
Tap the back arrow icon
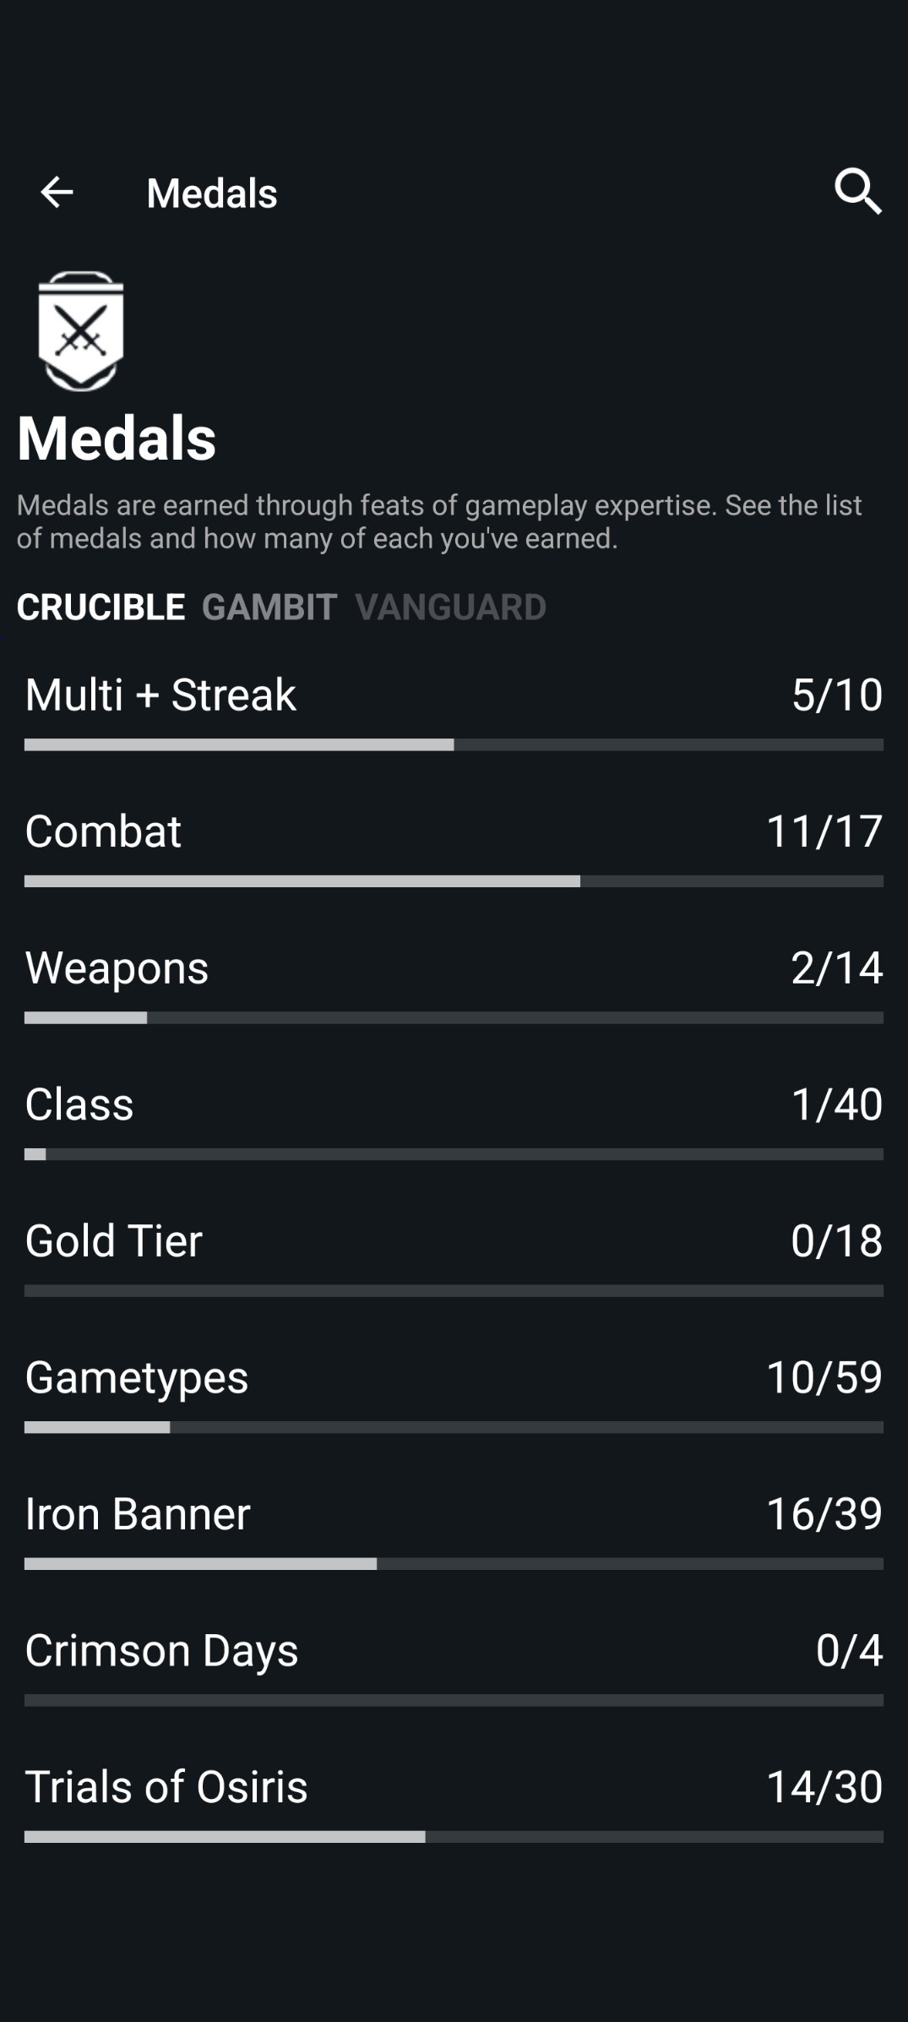[57, 193]
